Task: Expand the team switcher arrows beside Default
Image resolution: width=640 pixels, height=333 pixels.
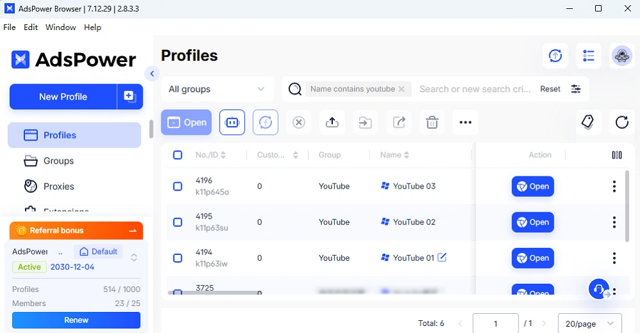Action: tap(134, 258)
